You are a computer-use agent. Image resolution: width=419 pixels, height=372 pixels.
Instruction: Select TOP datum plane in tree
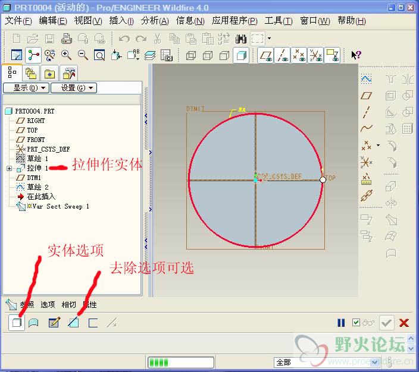point(32,130)
